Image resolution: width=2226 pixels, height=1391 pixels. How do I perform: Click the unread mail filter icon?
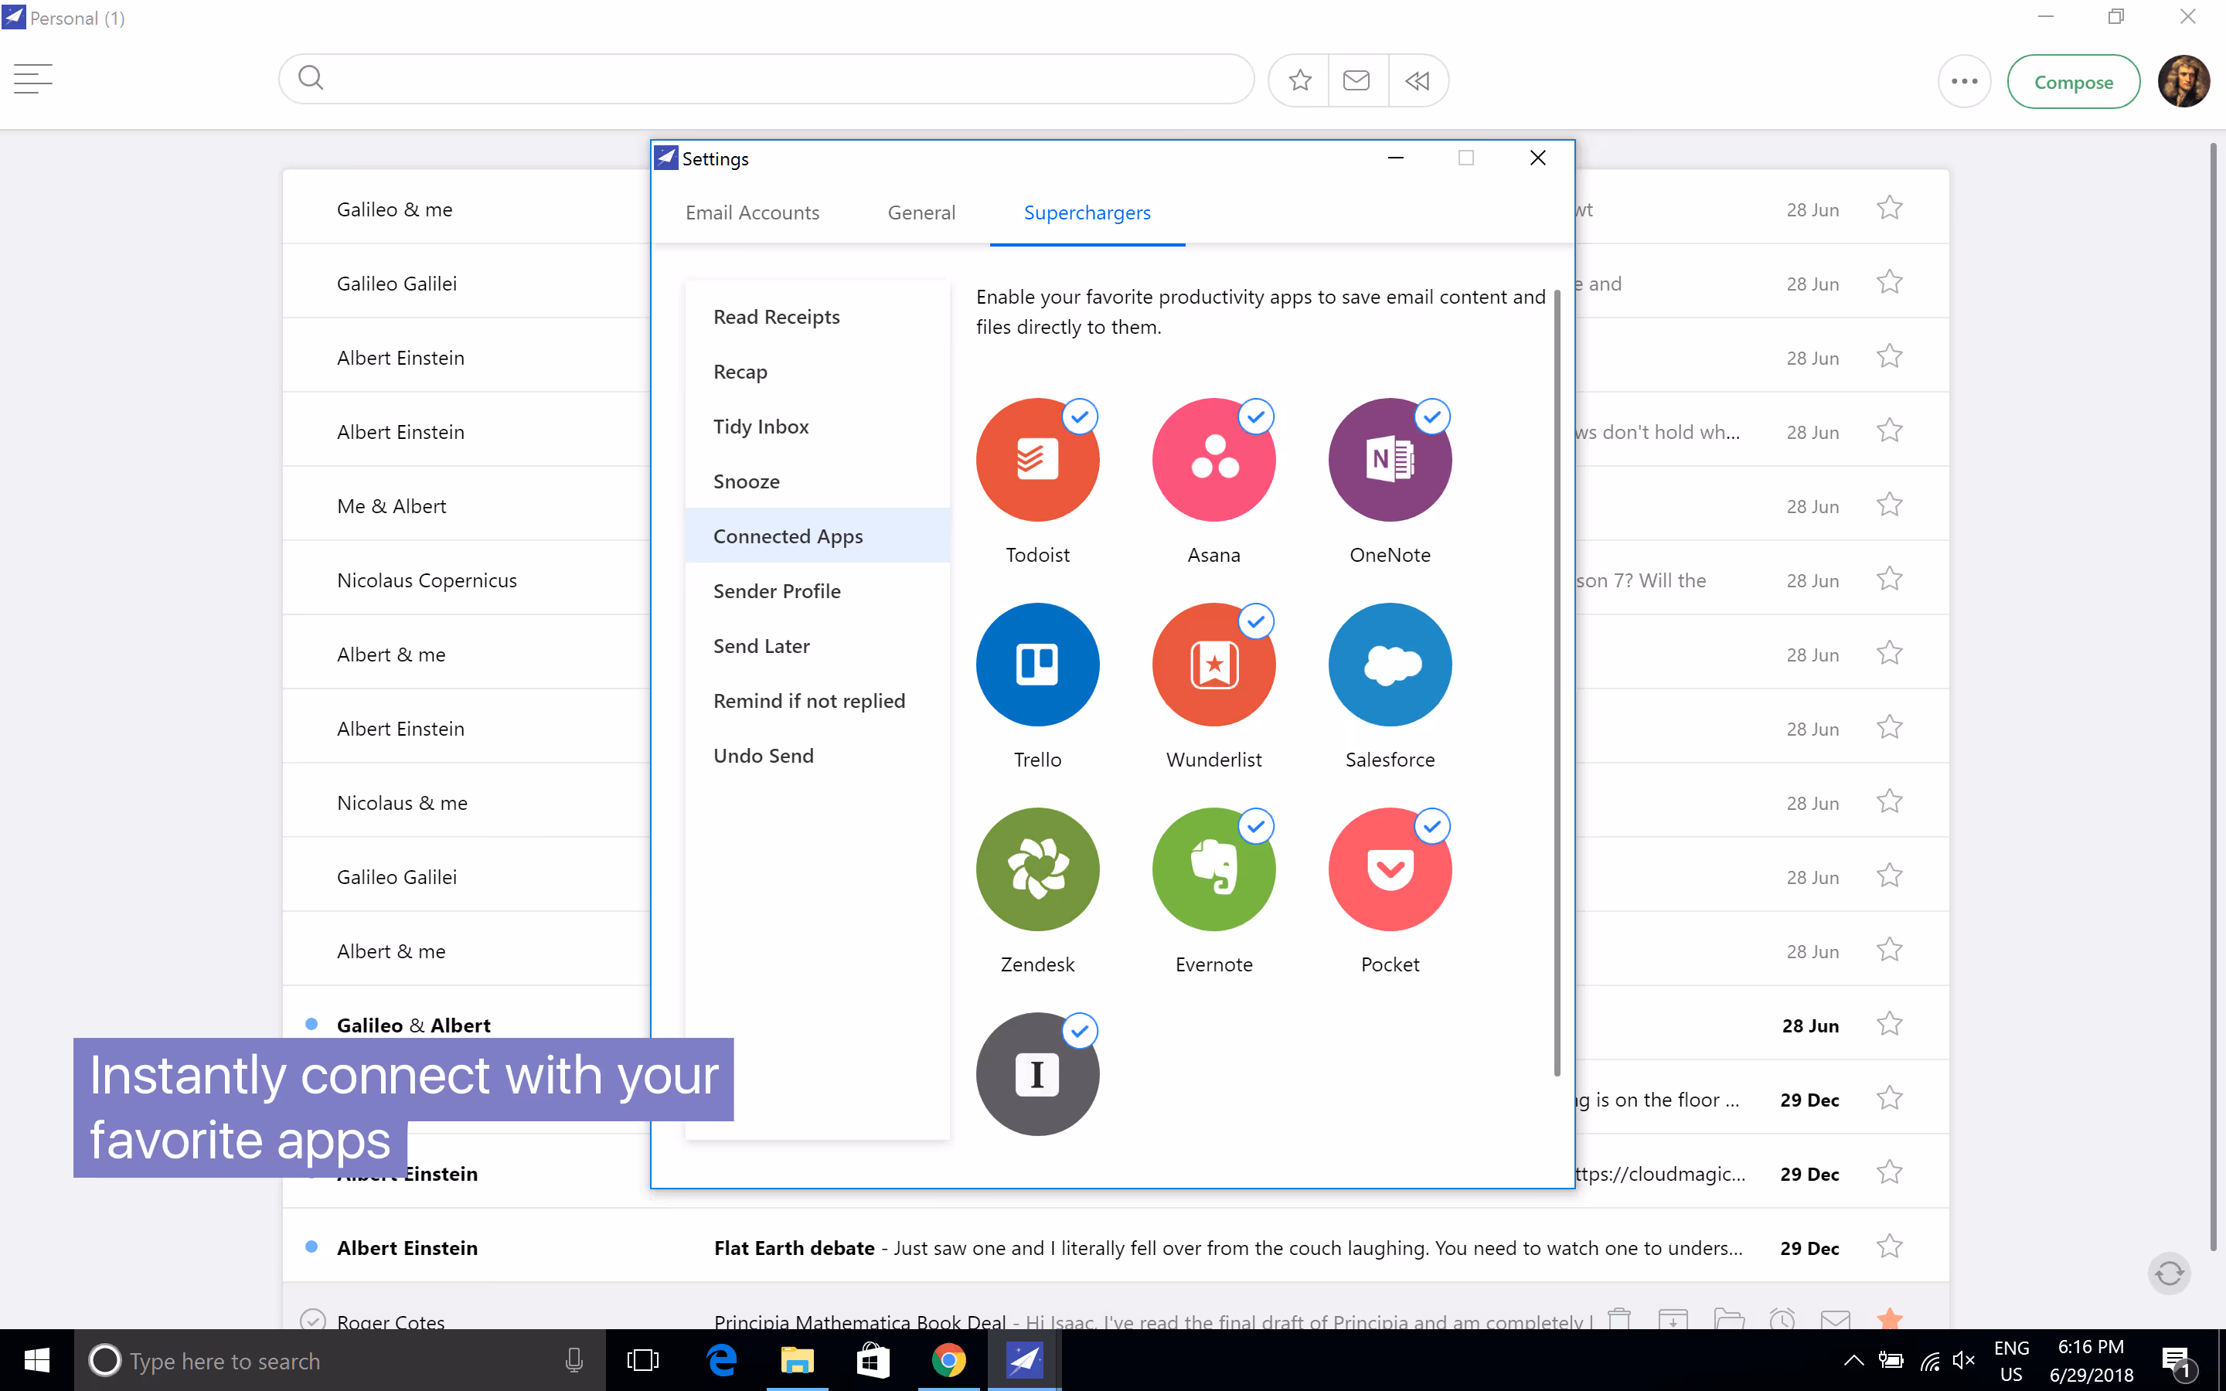1358,80
